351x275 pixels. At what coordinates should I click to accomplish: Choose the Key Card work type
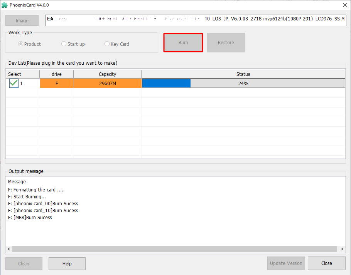pyautogui.click(x=107, y=44)
